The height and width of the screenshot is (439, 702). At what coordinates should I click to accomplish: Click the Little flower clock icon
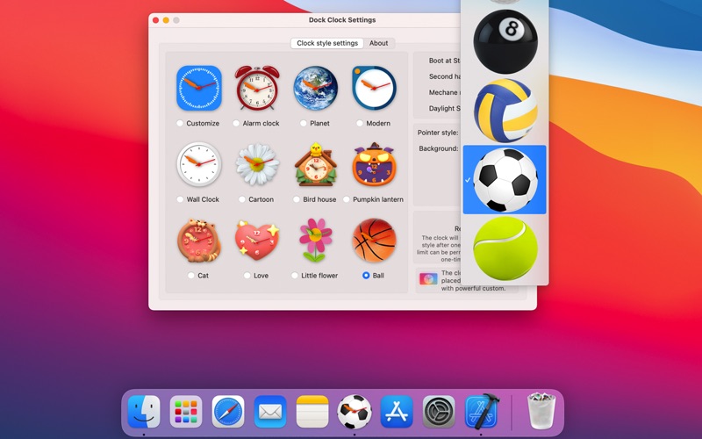[x=316, y=240]
